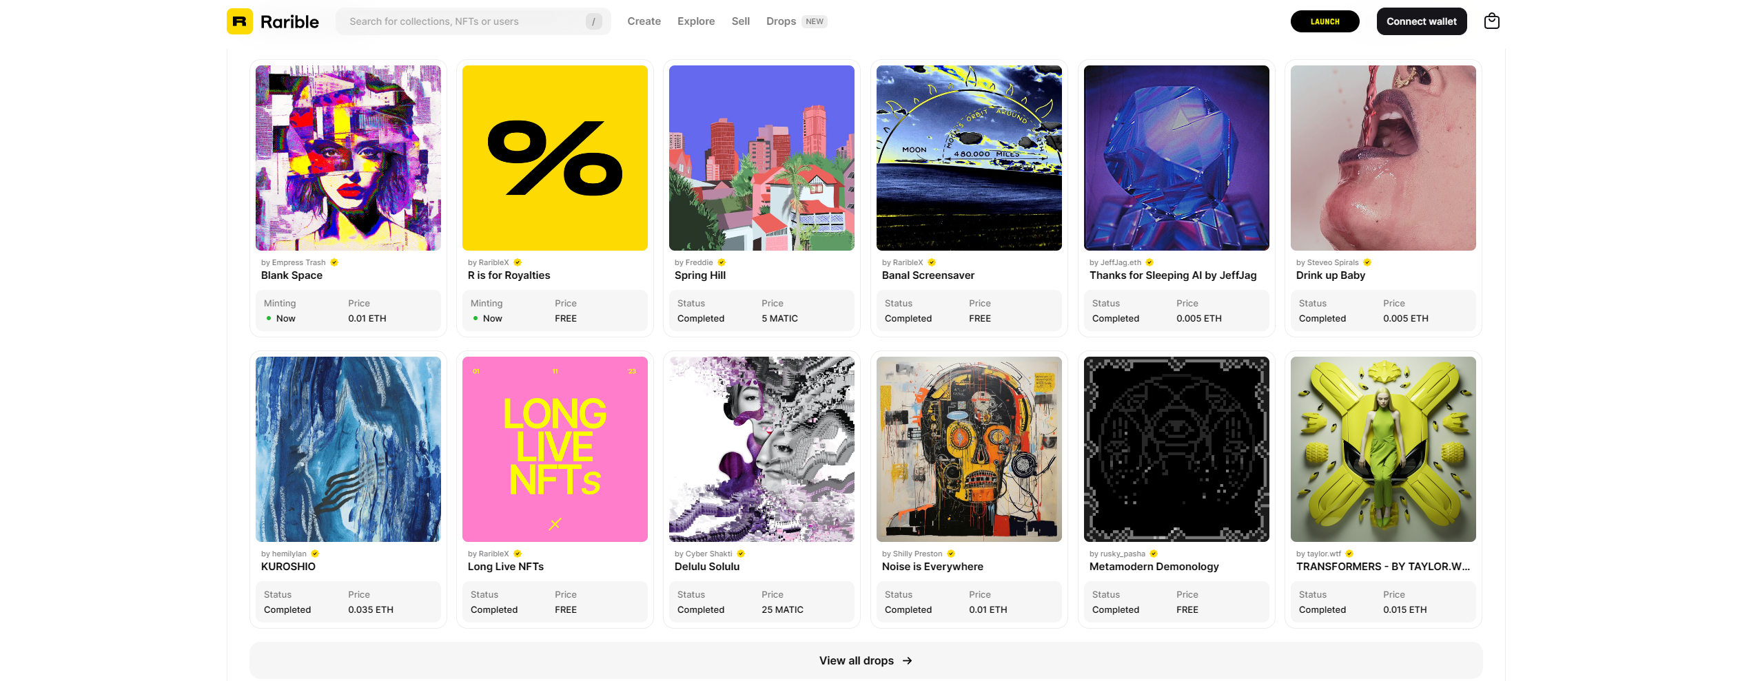Screen dimensions: 1738x681
Task: Click the Rarible logo icon
Action: 240,21
